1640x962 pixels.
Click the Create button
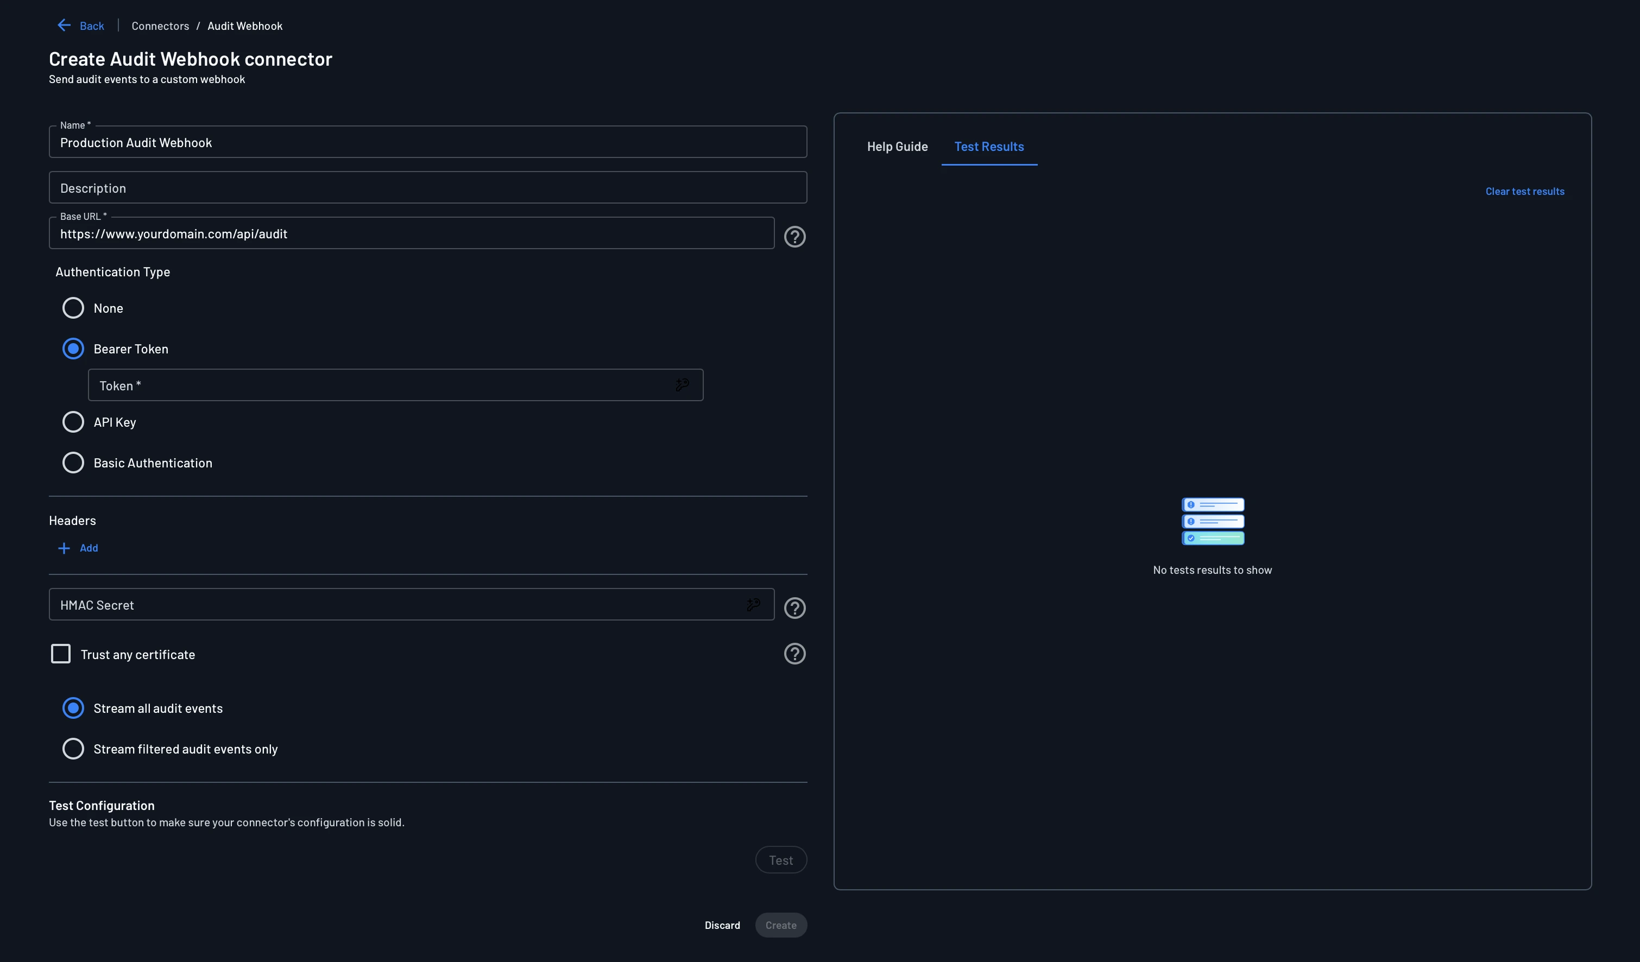coord(780,925)
